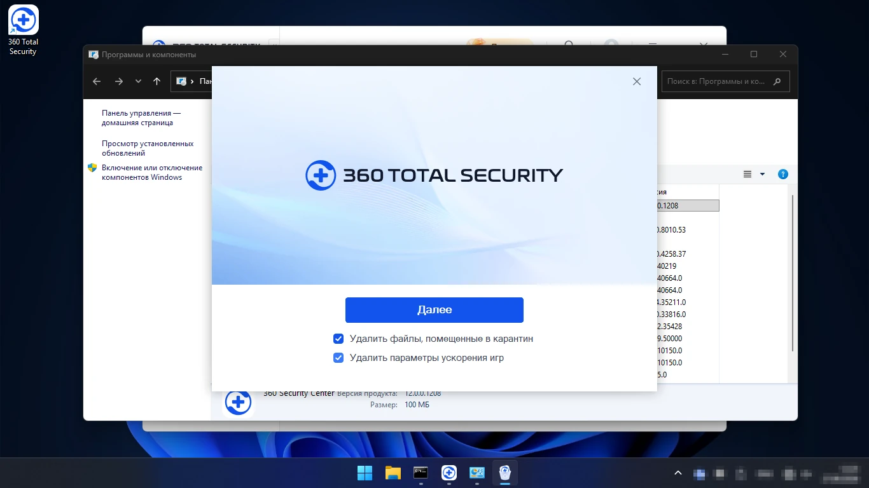Click the search magnifier icon in Control Panel
The image size is (869, 488).
tap(777, 81)
